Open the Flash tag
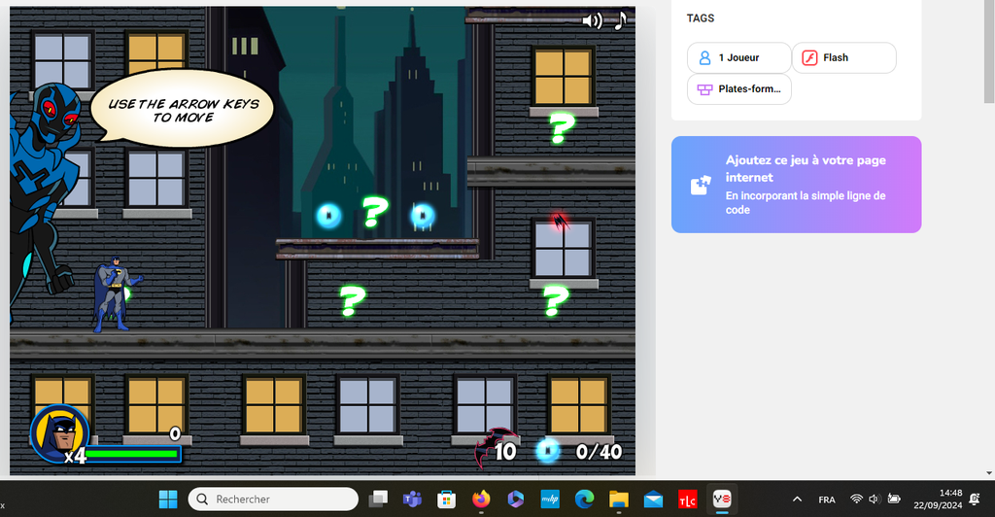Viewport: 995px width, 517px height. pyautogui.click(x=843, y=58)
